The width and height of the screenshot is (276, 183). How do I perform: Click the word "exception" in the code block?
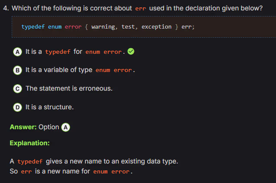pos(156,27)
